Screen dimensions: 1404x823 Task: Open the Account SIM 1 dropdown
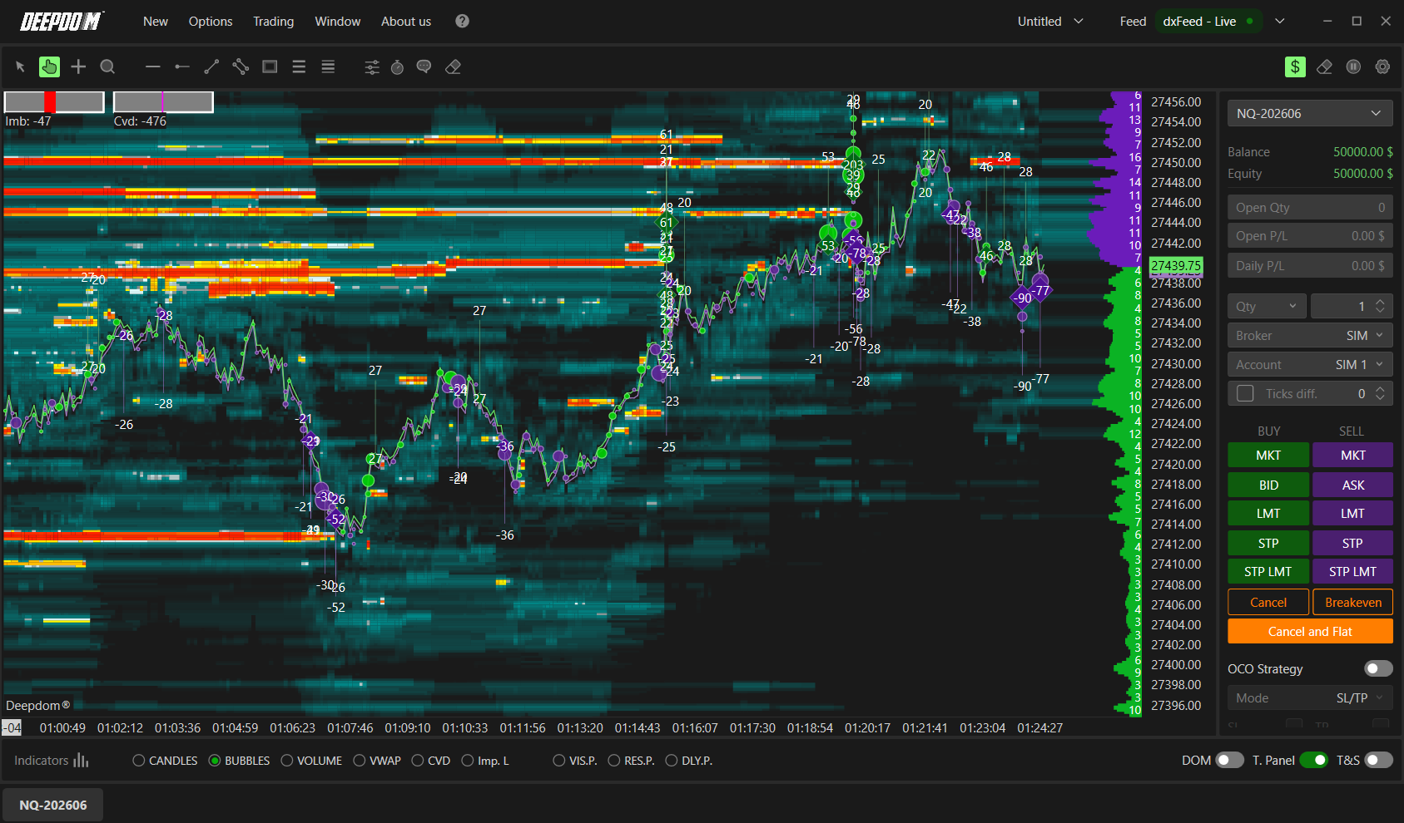pos(1310,365)
